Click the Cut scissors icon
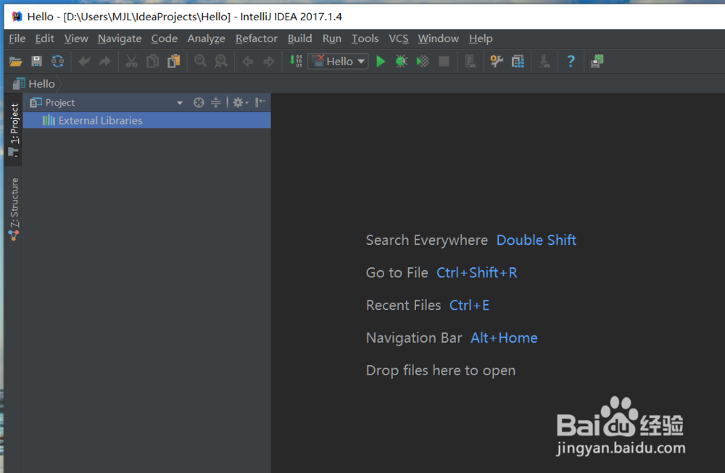 click(x=132, y=62)
